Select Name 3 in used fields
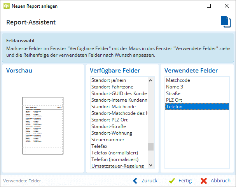The width and height of the screenshot is (236, 187). coord(174,87)
